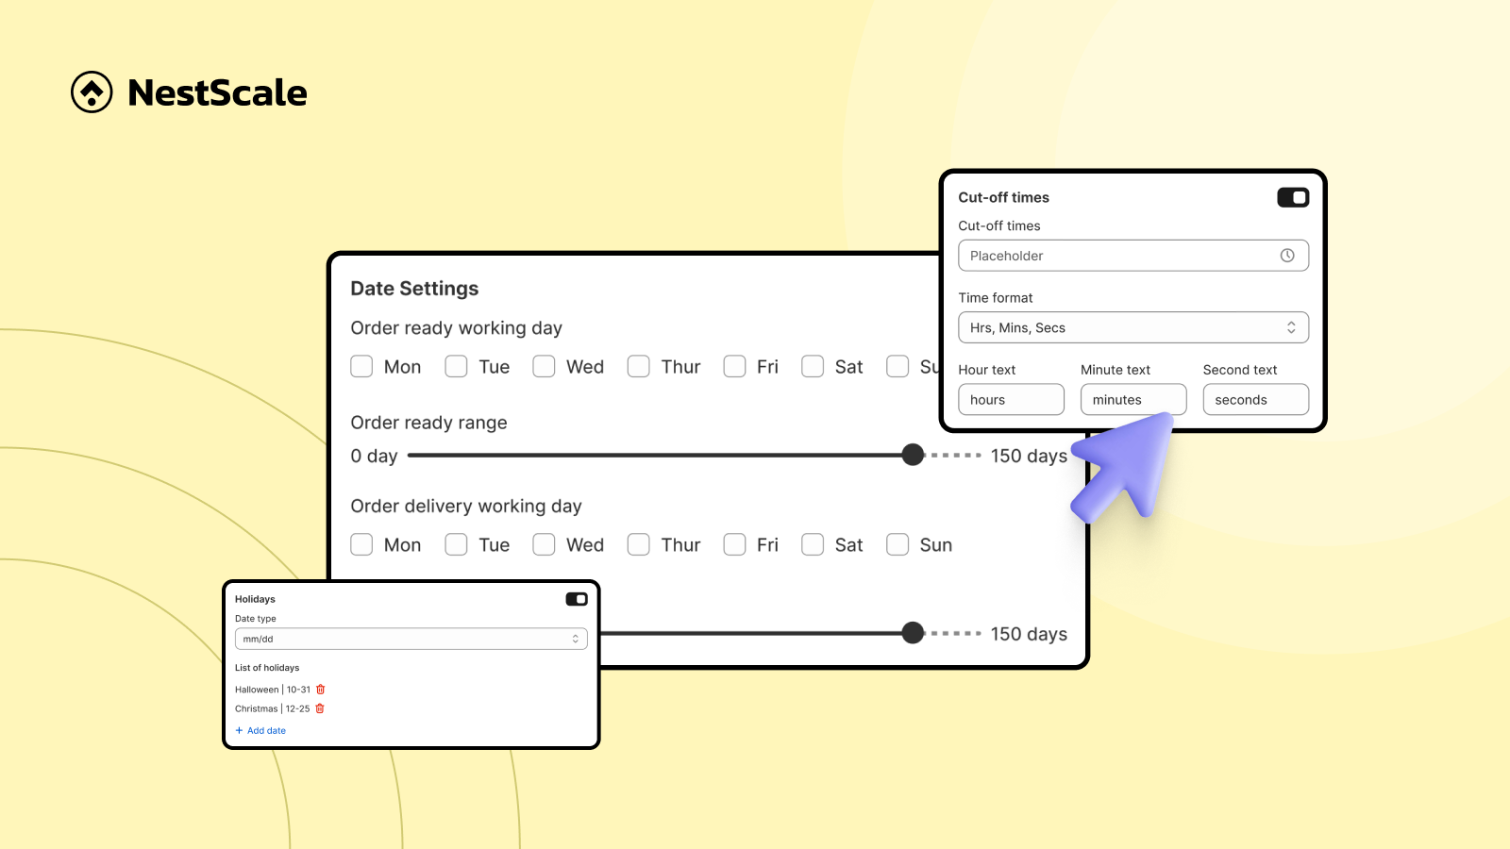This screenshot has height=849, width=1510.
Task: Check Sat under Order delivery working day
Action: [813, 544]
